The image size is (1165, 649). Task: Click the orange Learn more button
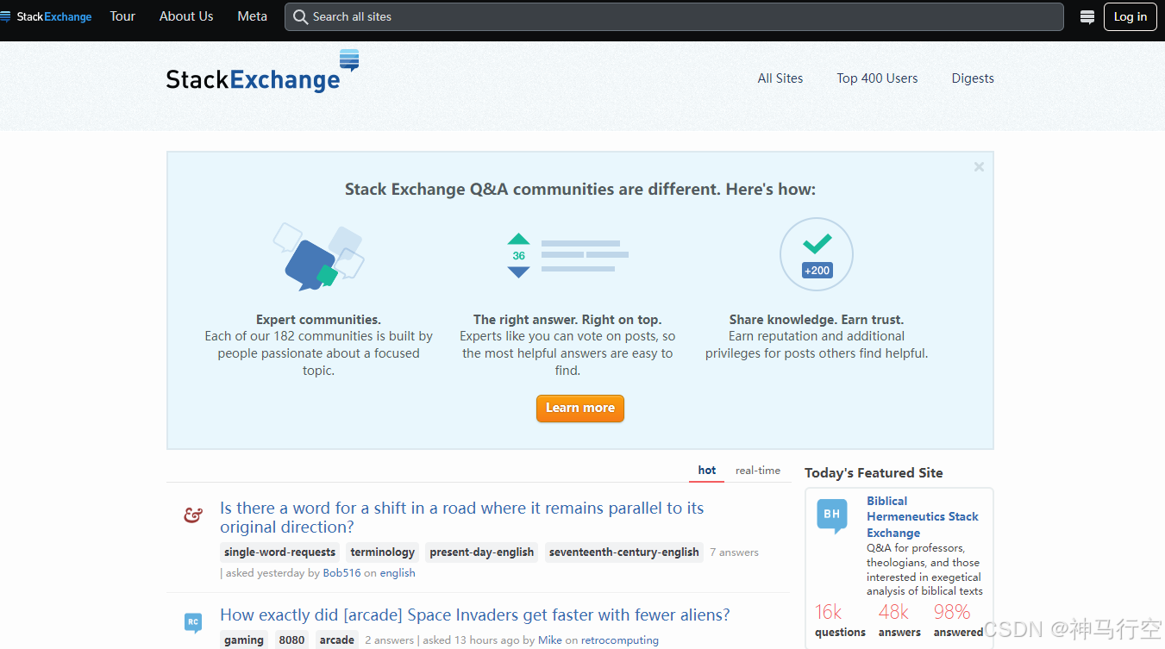[580, 409]
